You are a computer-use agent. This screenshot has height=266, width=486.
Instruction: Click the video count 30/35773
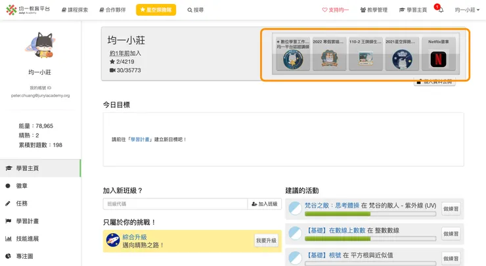point(125,70)
